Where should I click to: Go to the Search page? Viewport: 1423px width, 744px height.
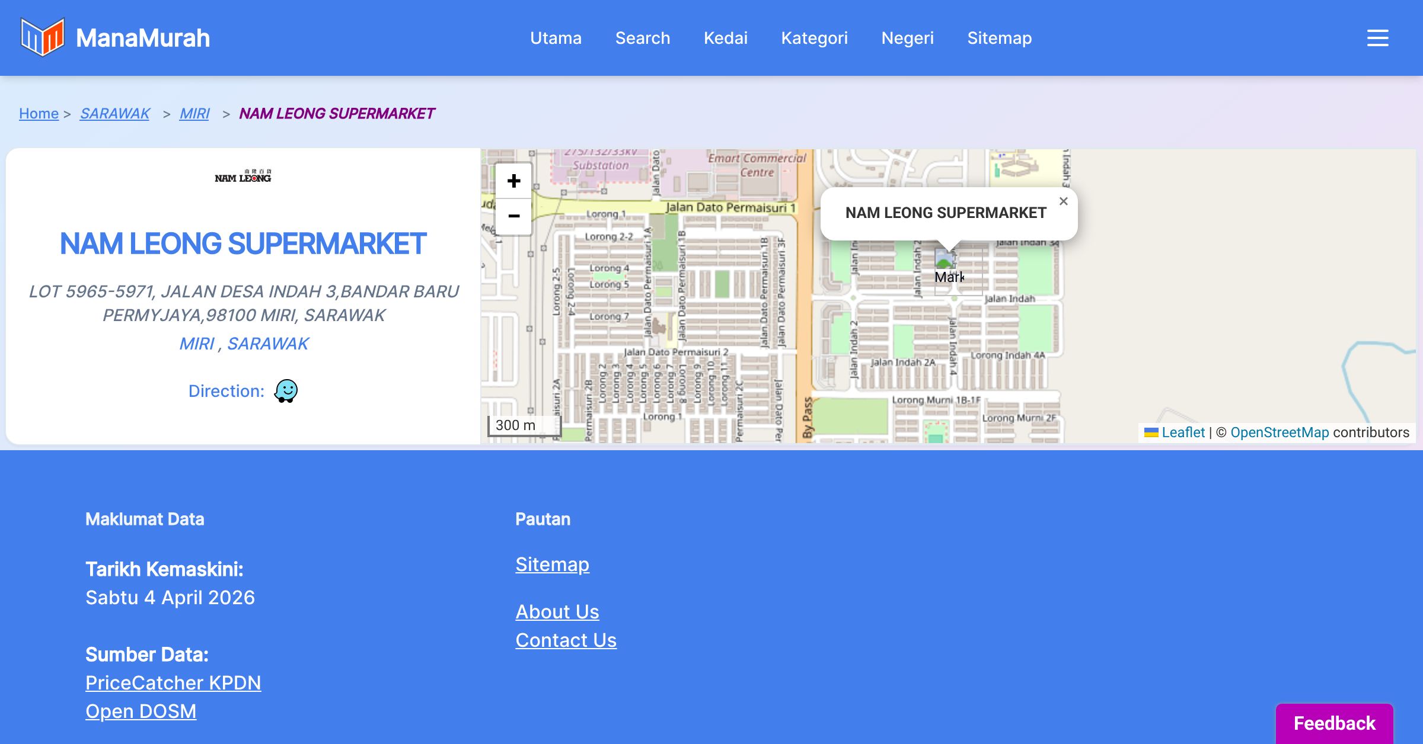pyautogui.click(x=643, y=38)
